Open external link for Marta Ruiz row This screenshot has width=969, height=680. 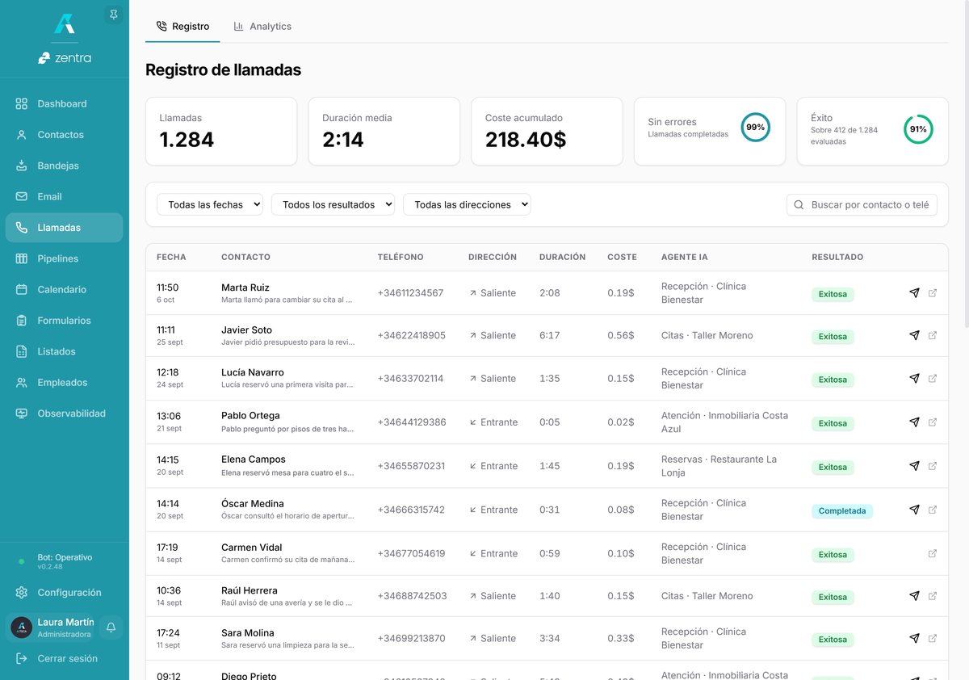coord(933,292)
